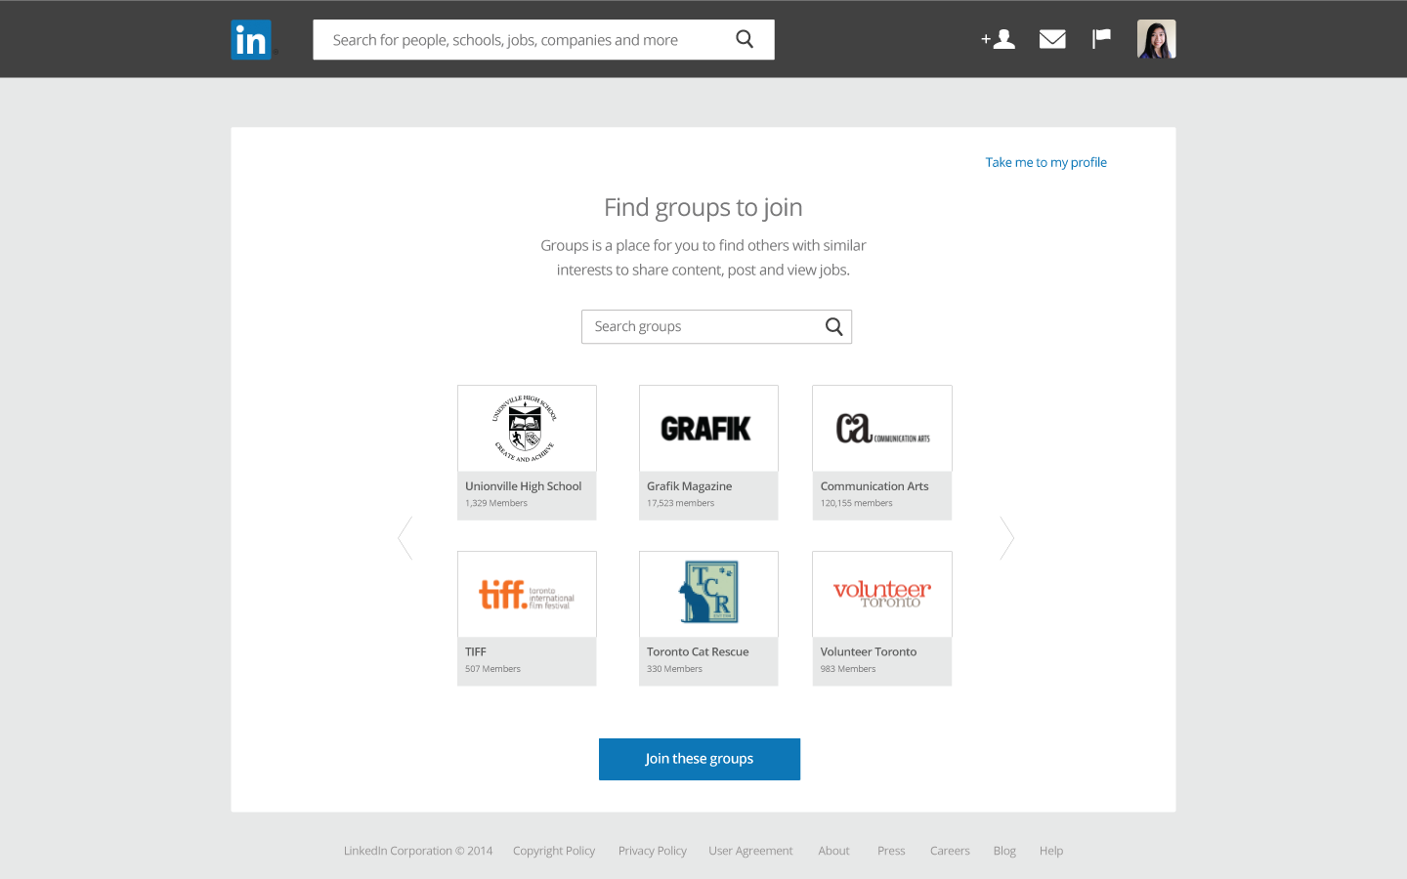Select the Volunteer Toronto group card
The width and height of the screenshot is (1407, 879).
pyautogui.click(x=882, y=618)
